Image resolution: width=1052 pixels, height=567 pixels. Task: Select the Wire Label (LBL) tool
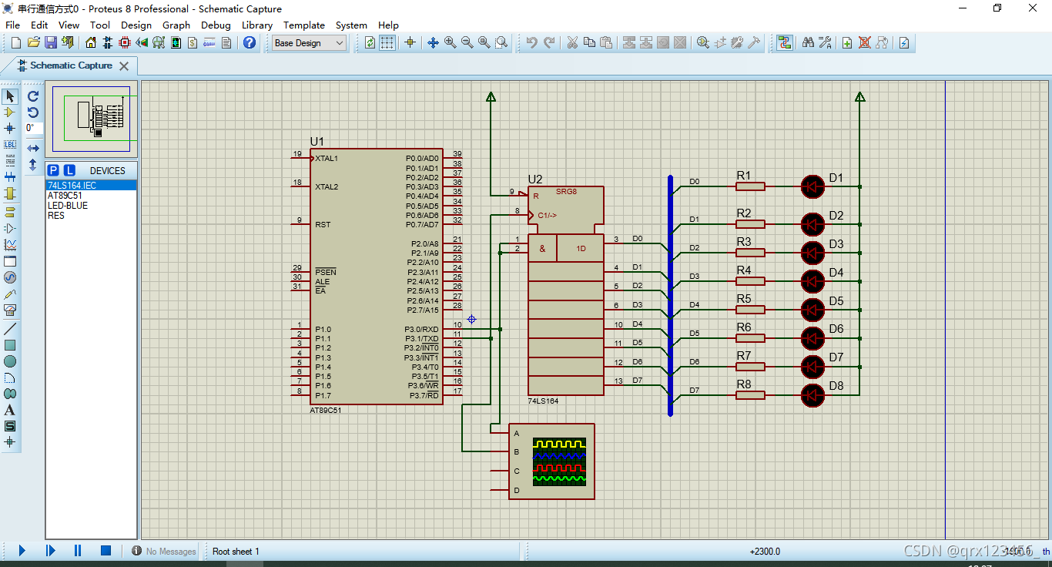(x=10, y=144)
